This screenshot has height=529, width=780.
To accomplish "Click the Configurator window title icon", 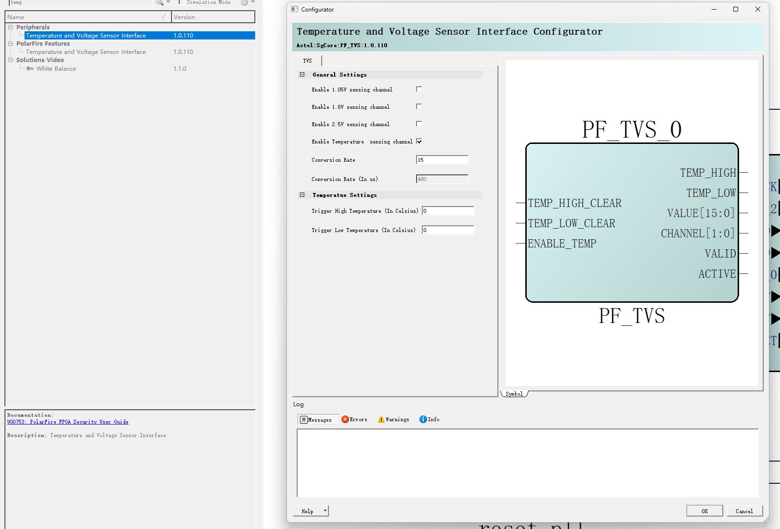I will [295, 9].
